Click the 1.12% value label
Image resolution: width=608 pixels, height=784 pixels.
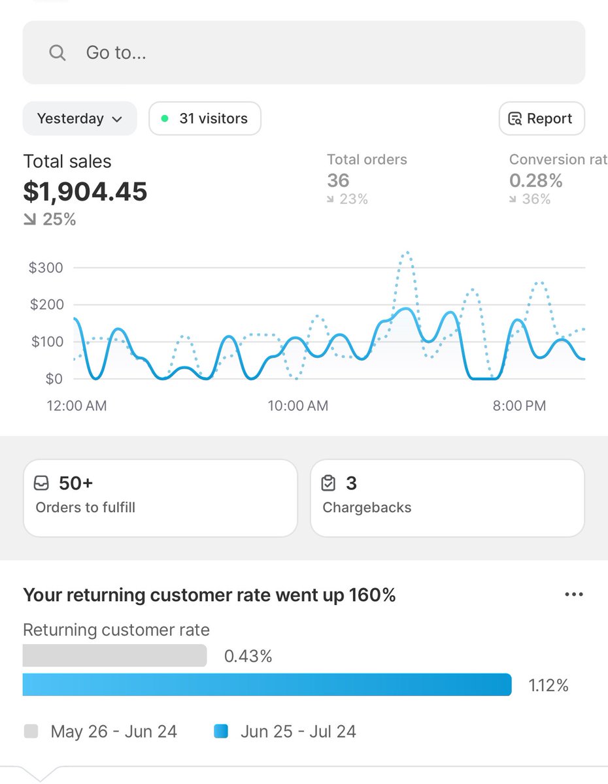[x=549, y=685]
